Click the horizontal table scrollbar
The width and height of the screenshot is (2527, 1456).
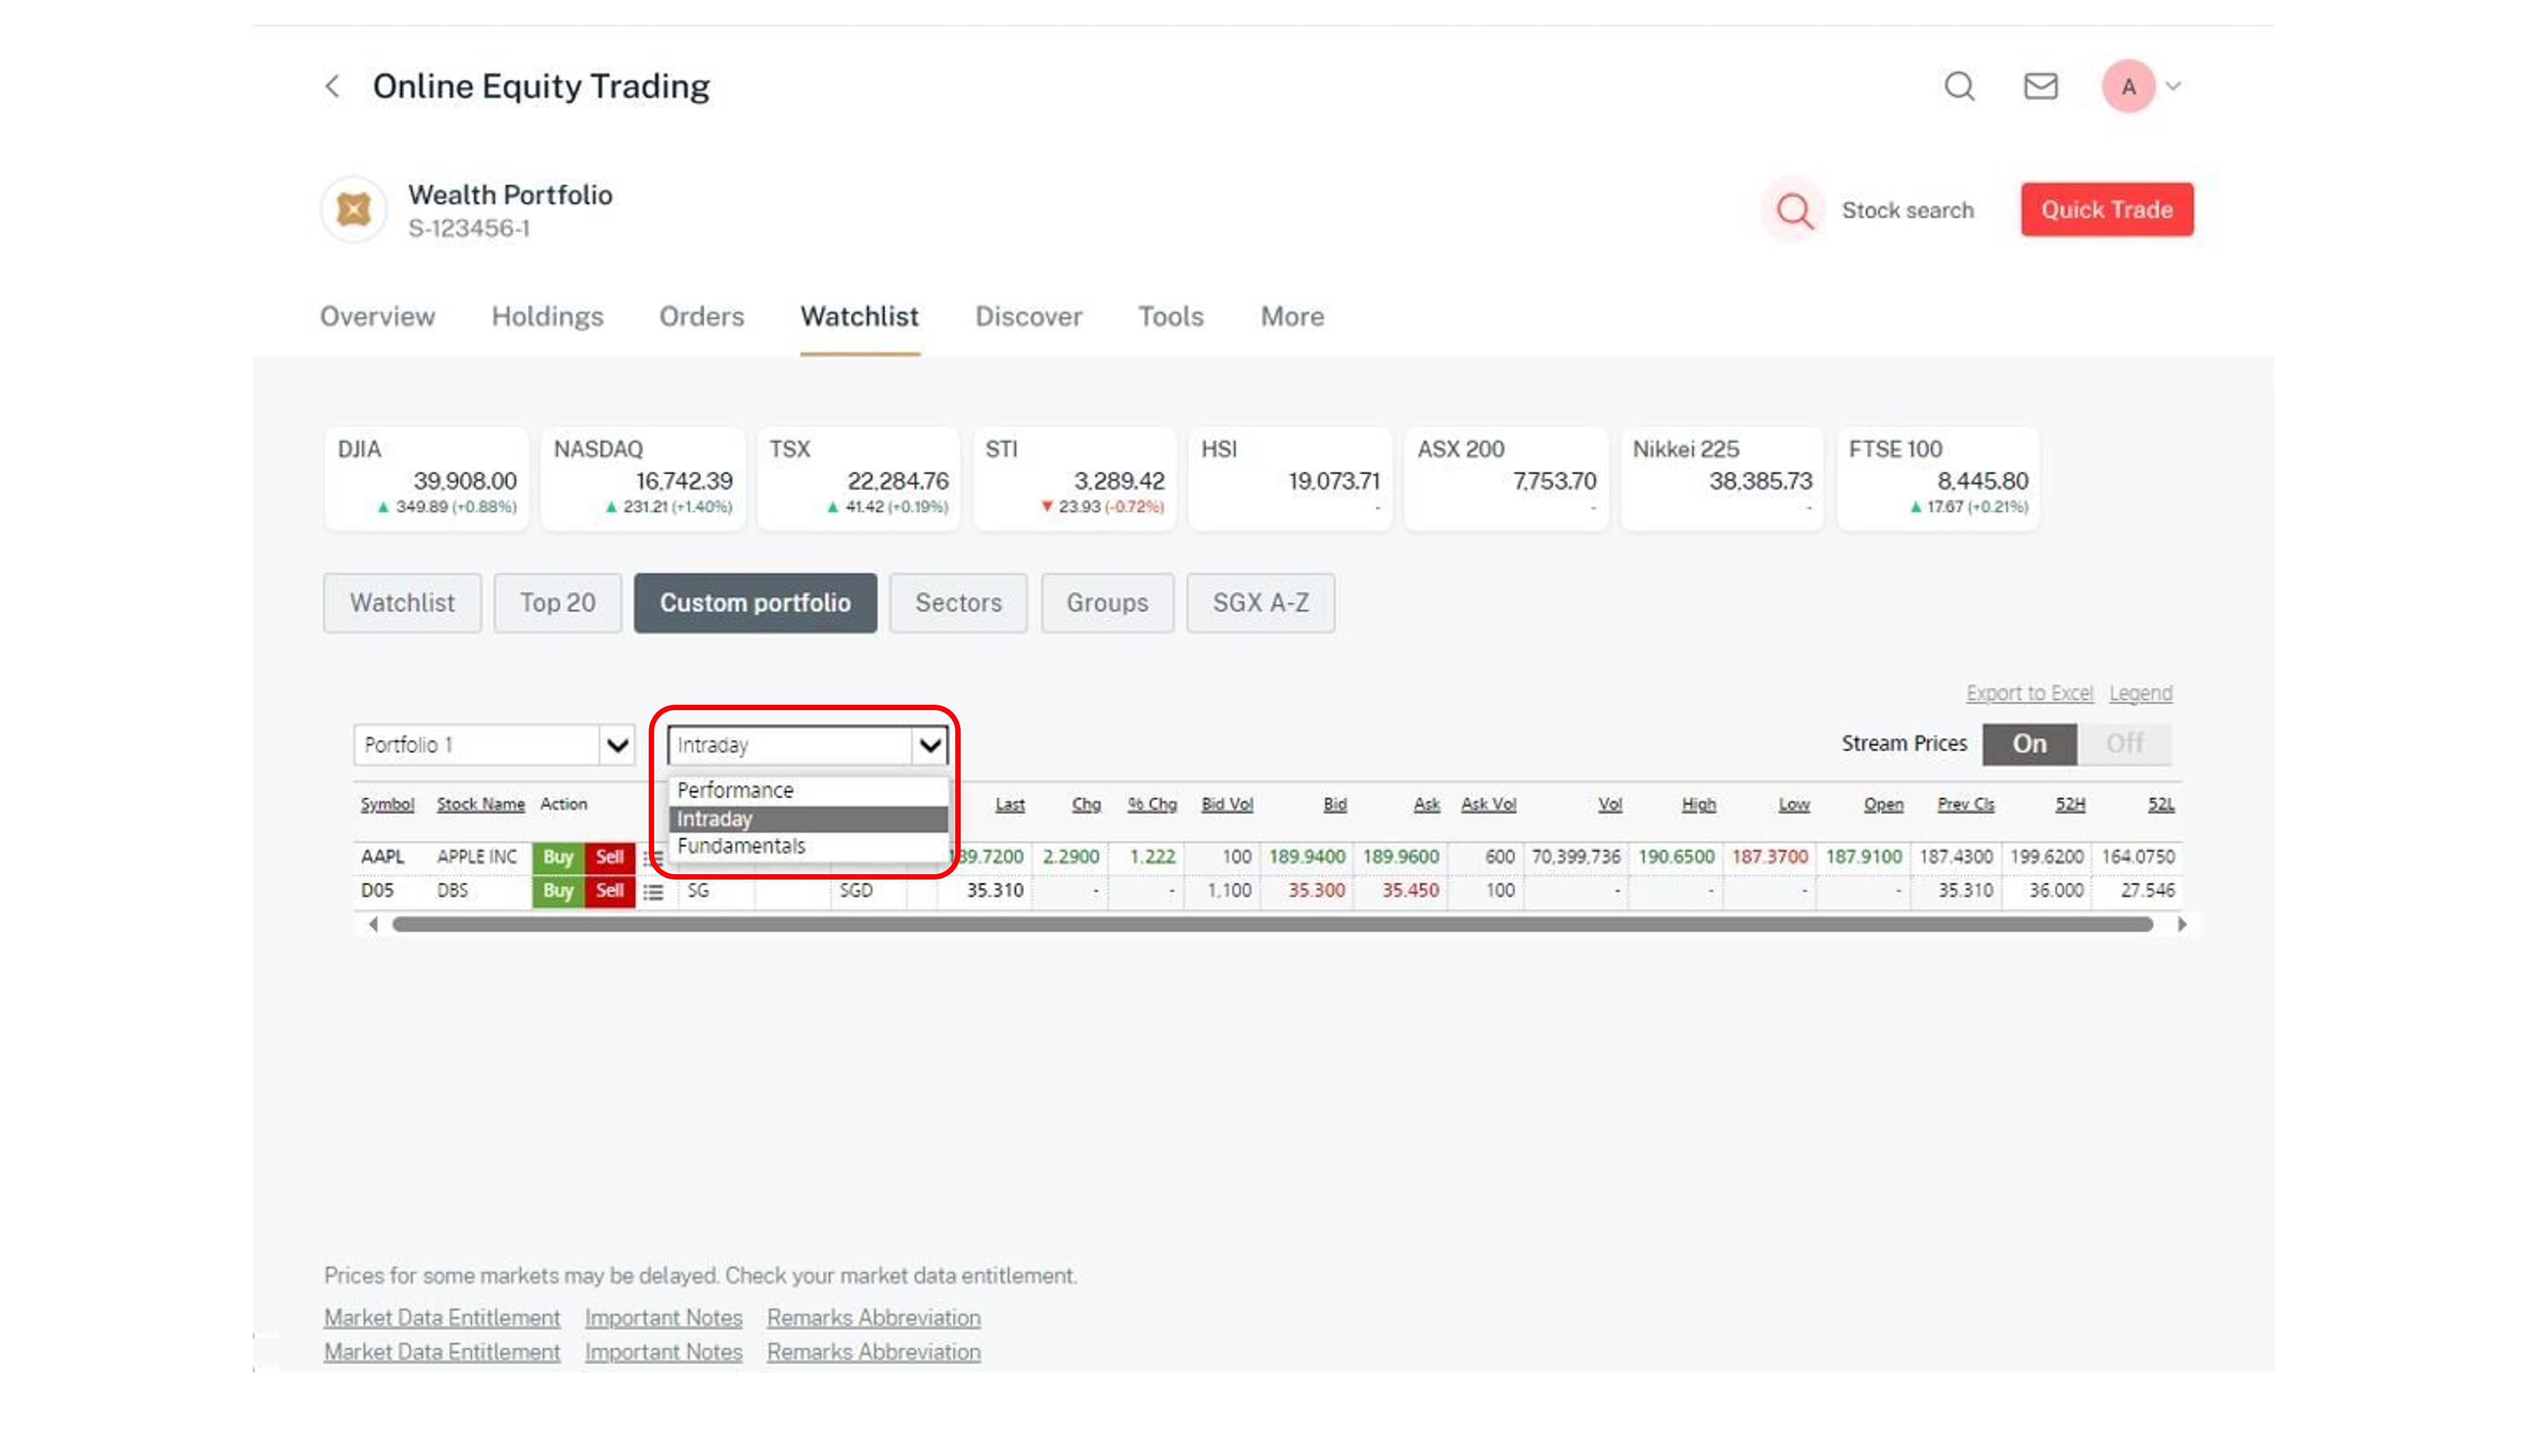coord(1272,925)
